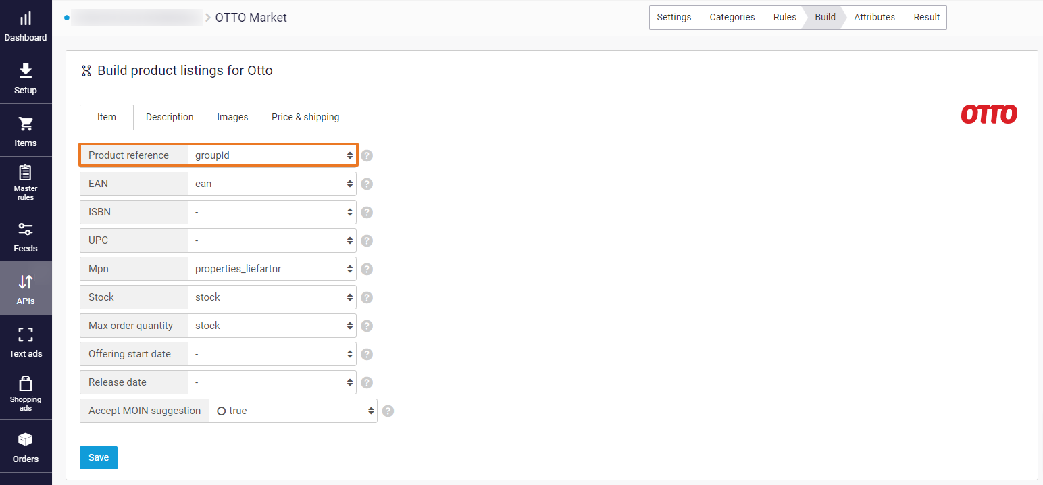Go to the Result step

click(x=927, y=18)
